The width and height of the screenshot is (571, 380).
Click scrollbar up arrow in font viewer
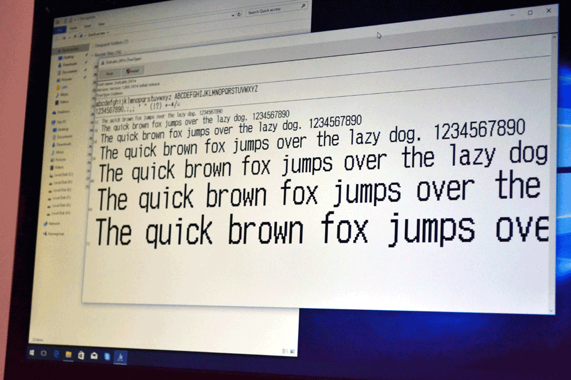[554, 37]
